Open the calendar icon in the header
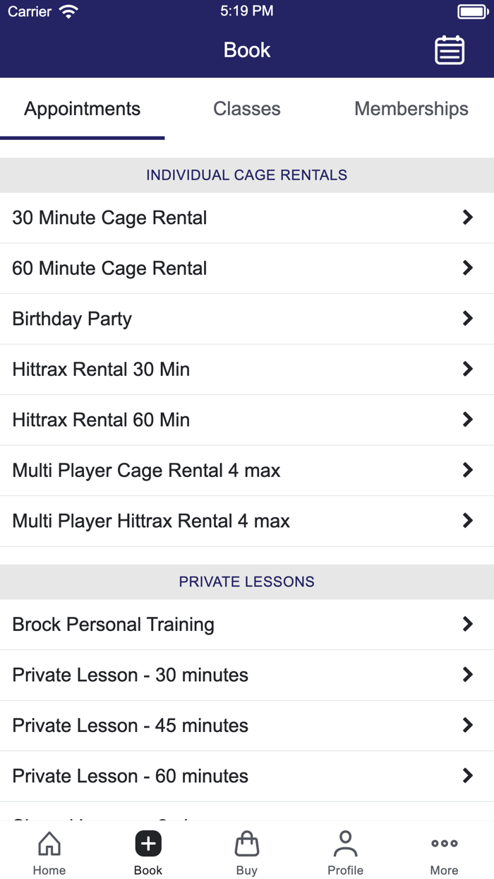The image size is (494, 879). 450,49
